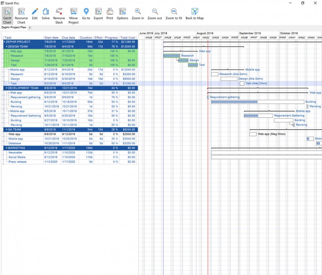The image size is (322, 275).
Task: Open the Resource Chart view
Action: 21,16
